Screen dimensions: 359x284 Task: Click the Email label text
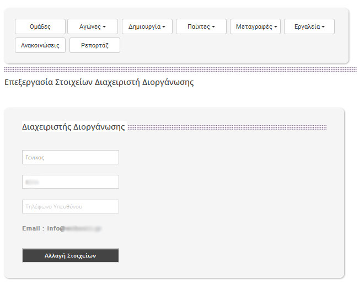point(33,228)
